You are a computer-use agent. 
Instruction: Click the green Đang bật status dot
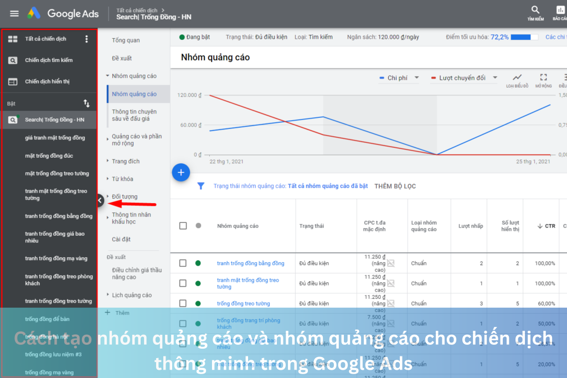coord(182,37)
